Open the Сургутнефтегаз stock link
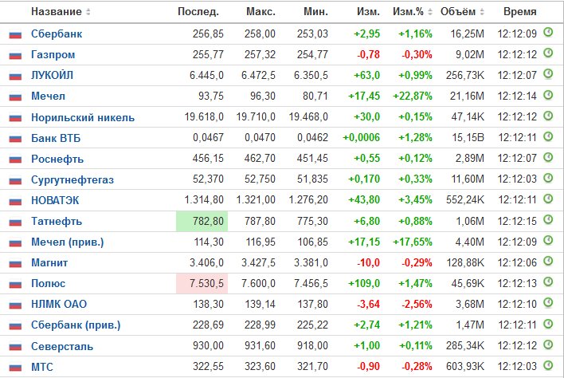564x378 pixels. [72, 179]
